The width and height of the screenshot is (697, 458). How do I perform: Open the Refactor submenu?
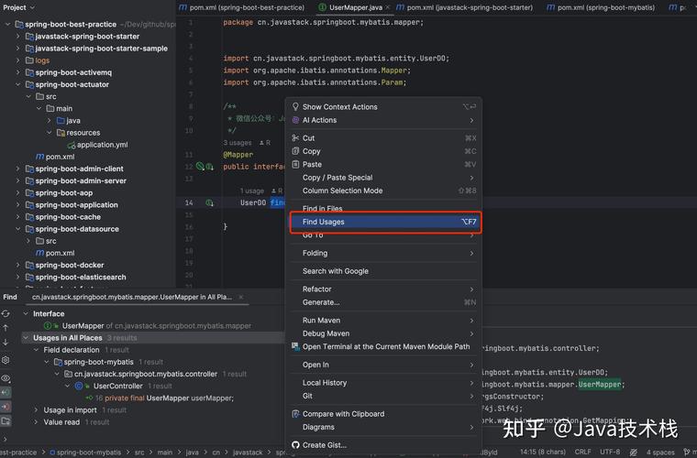(384, 289)
